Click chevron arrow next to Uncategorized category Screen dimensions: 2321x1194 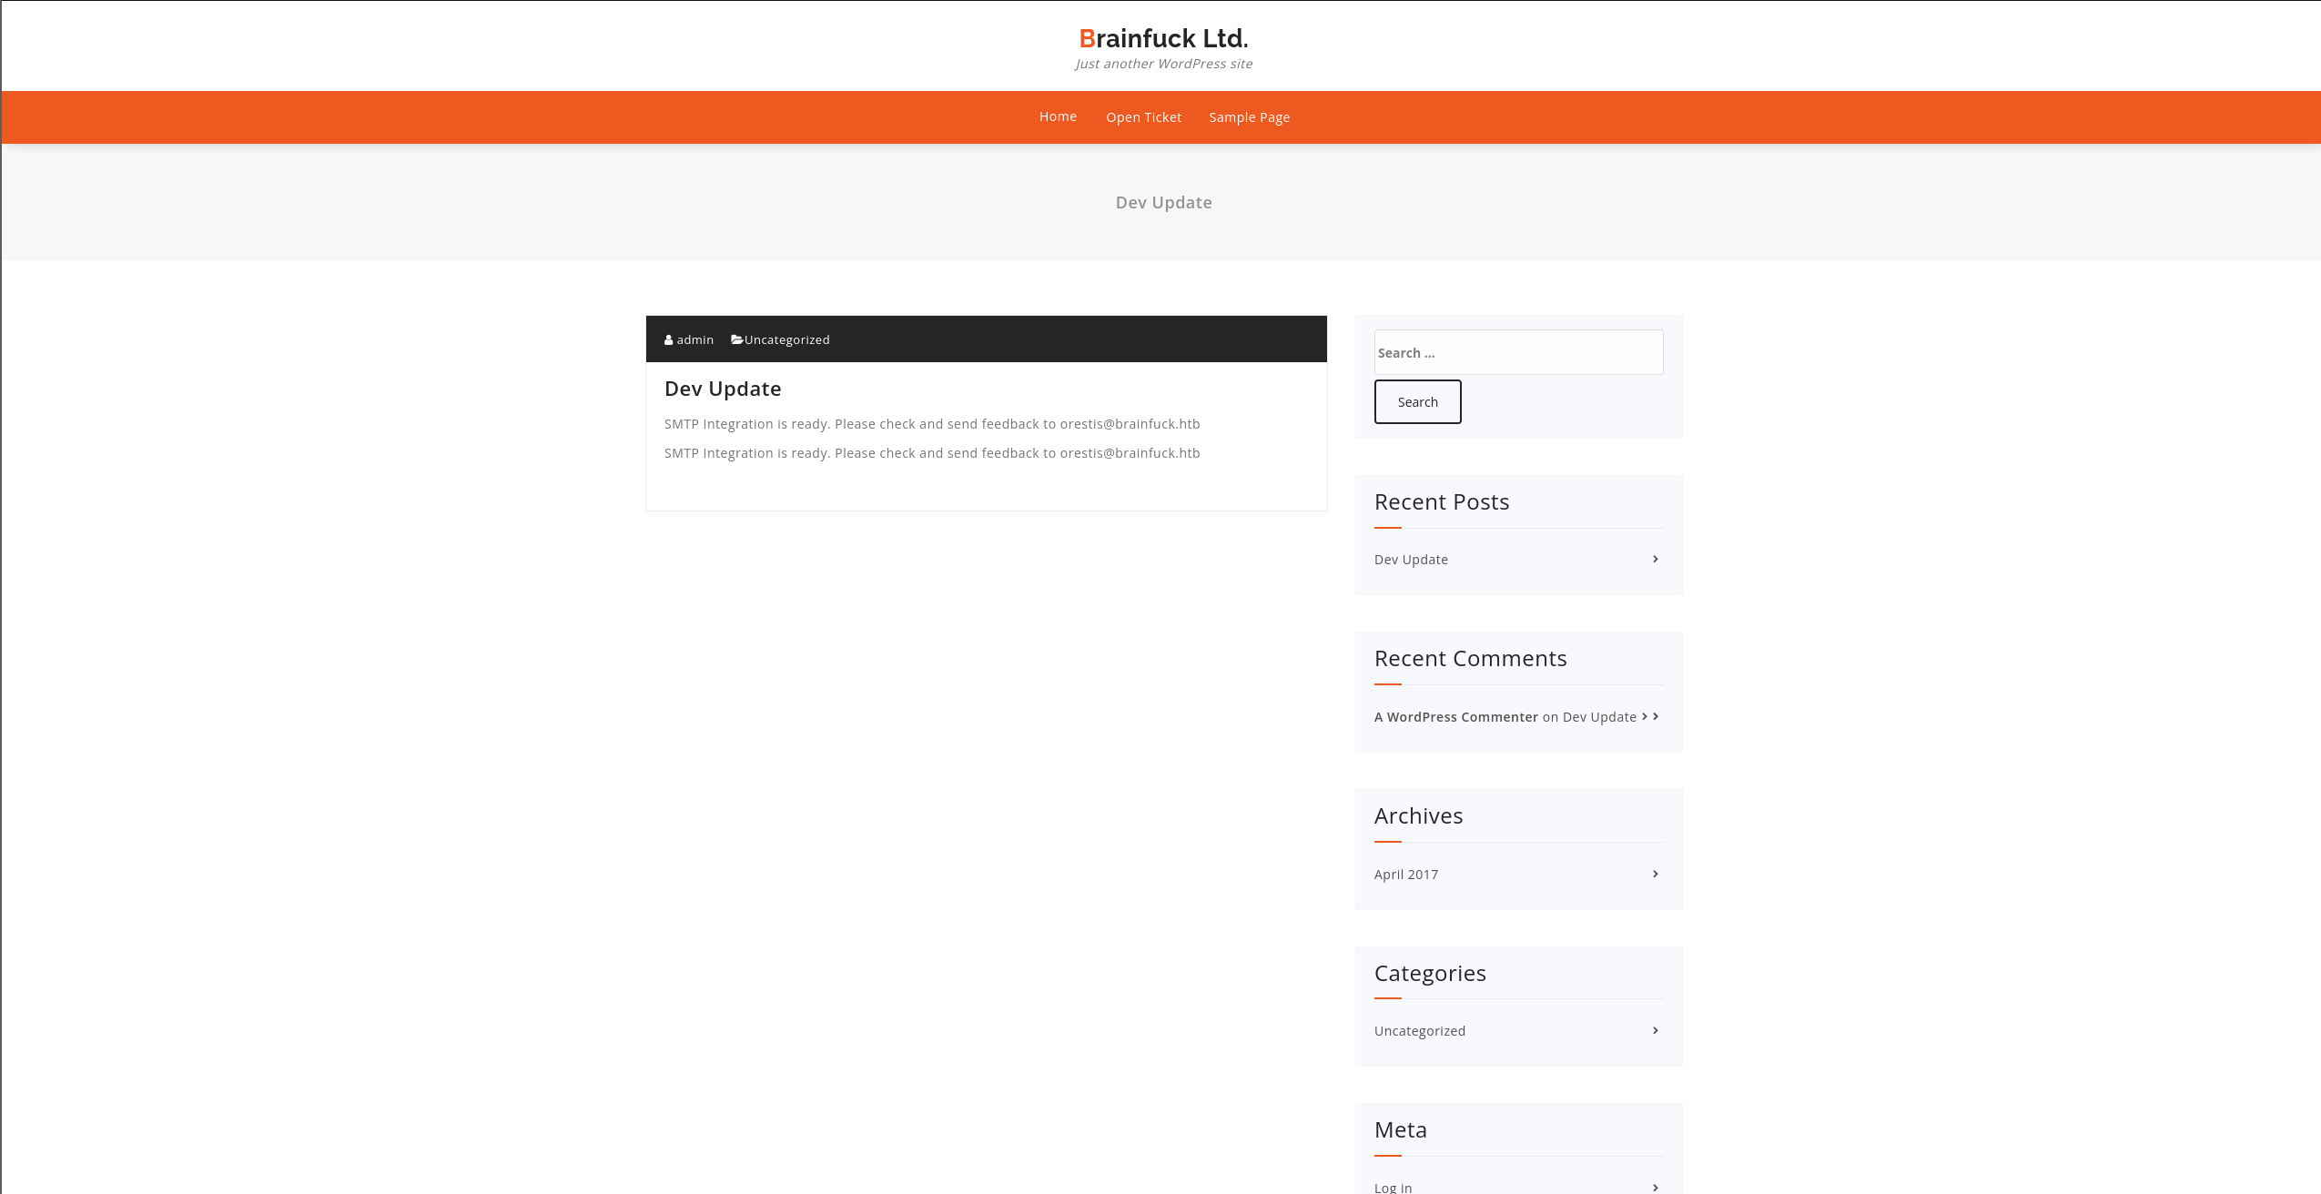(x=1655, y=1030)
